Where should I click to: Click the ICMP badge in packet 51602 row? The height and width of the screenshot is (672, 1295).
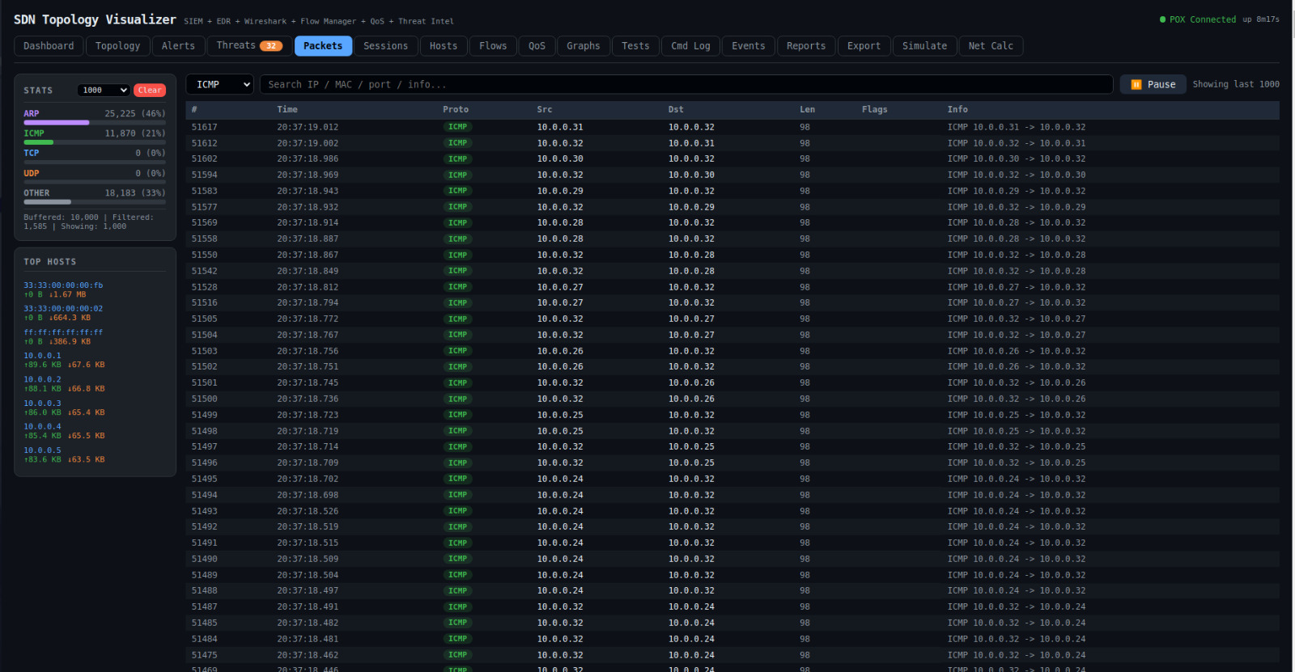(458, 158)
